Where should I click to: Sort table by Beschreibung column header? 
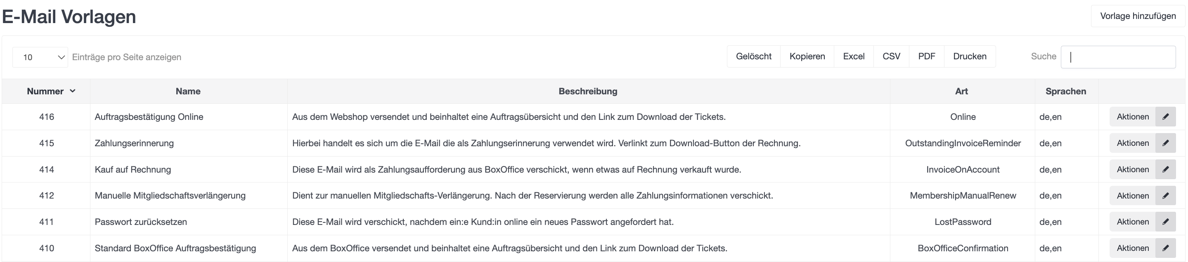pos(587,91)
